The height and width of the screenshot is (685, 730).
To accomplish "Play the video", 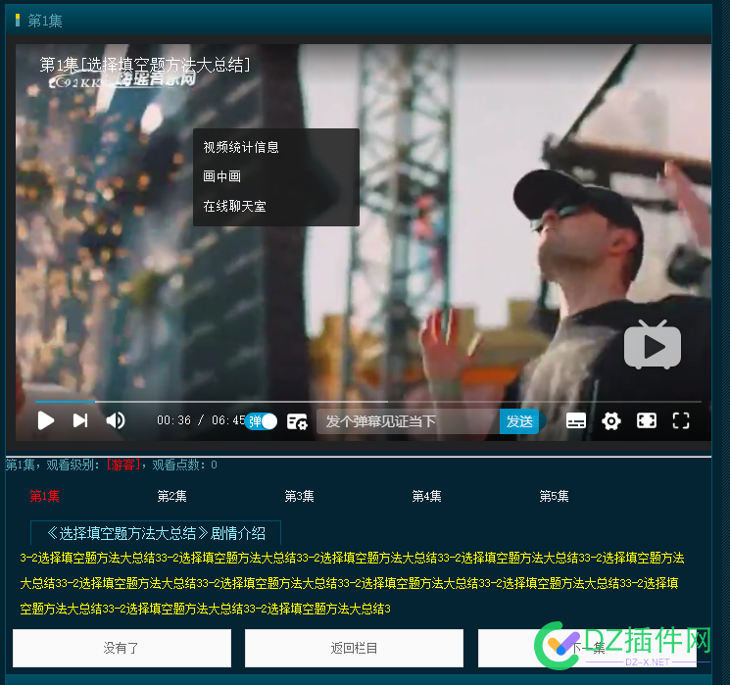I will click(46, 420).
